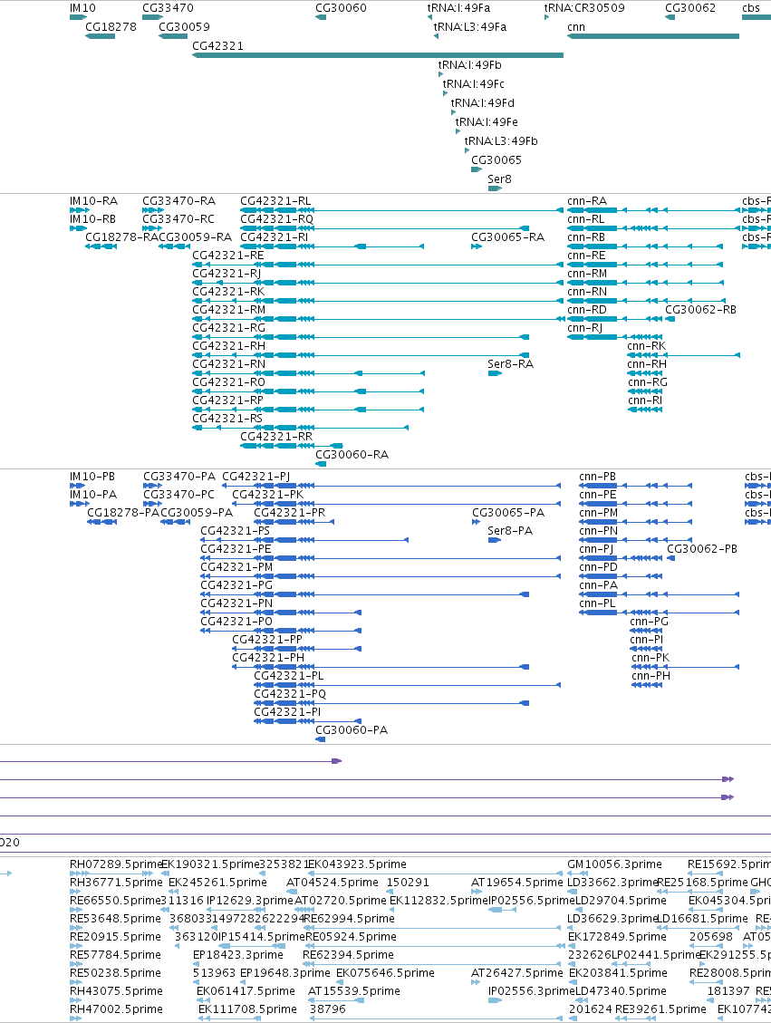This screenshot has height=1023, width=771.
Task: Click the tRNA:I:49Fc label
Action: (x=474, y=83)
